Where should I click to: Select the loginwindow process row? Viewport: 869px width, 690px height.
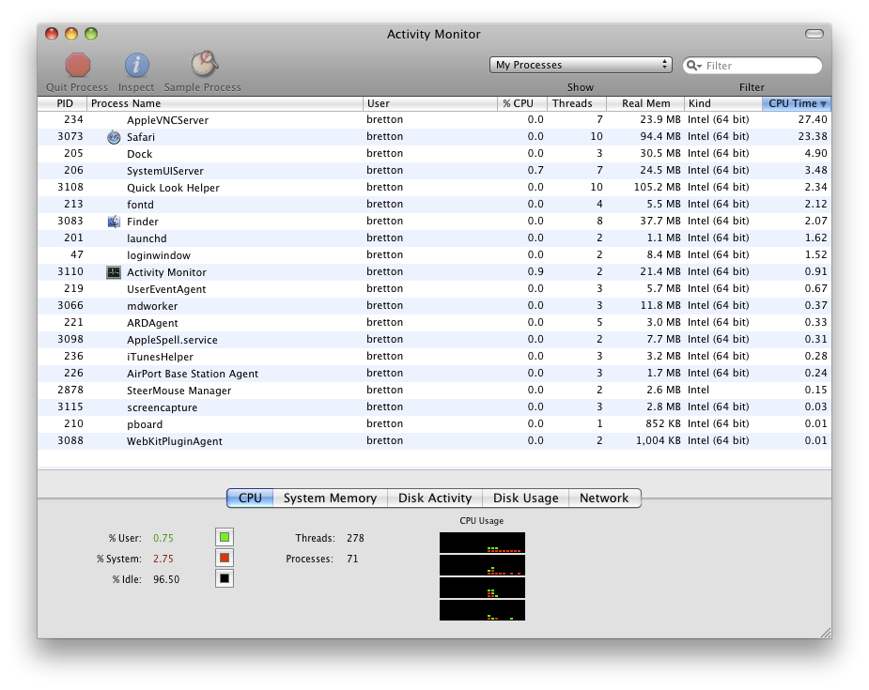click(434, 255)
